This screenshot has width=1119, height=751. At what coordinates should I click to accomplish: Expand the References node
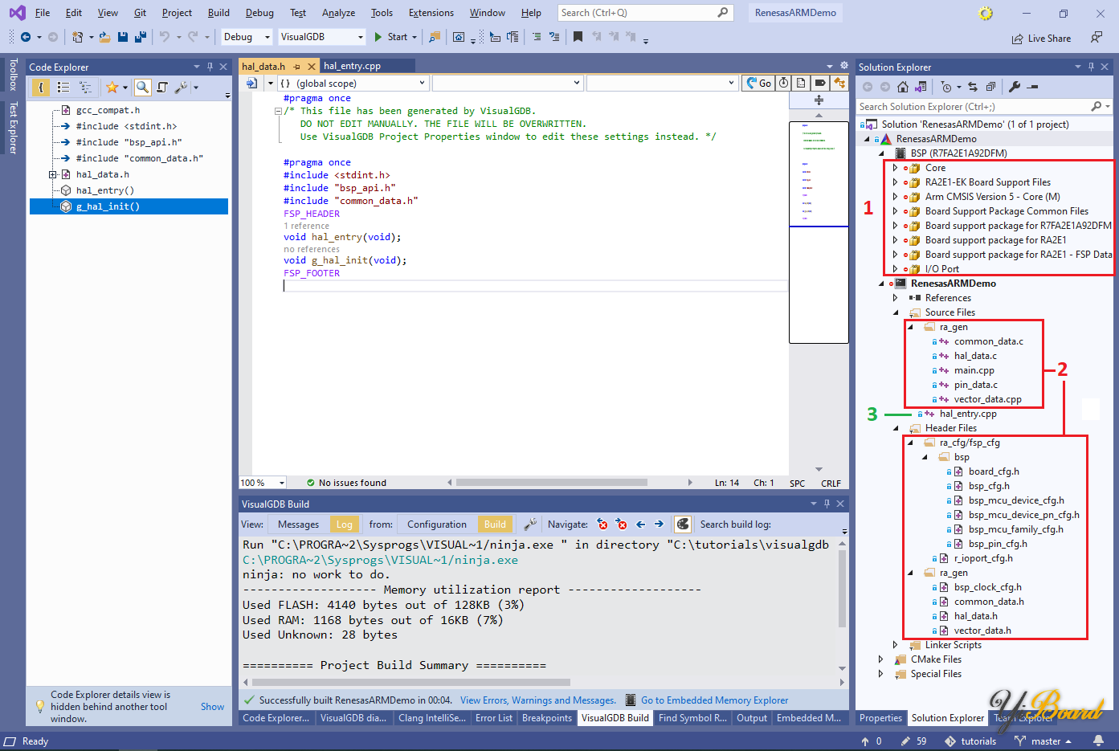[x=895, y=298]
